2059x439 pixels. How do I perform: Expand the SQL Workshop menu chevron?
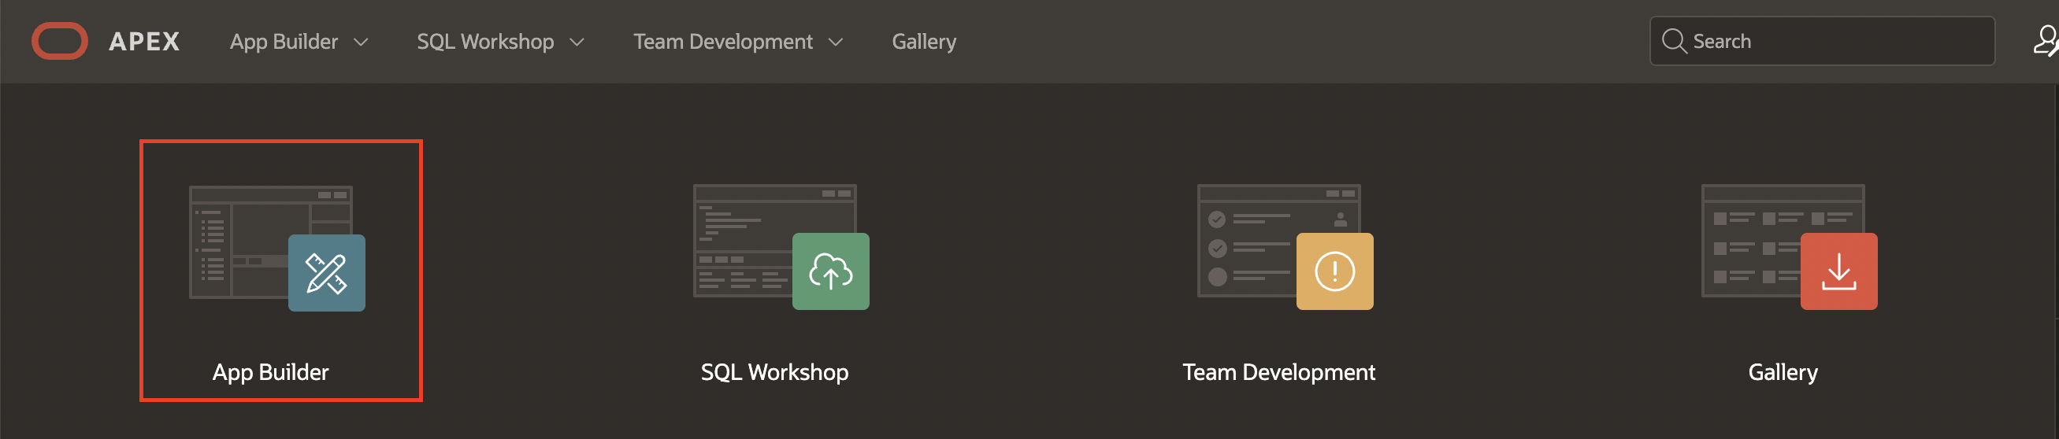click(x=577, y=42)
